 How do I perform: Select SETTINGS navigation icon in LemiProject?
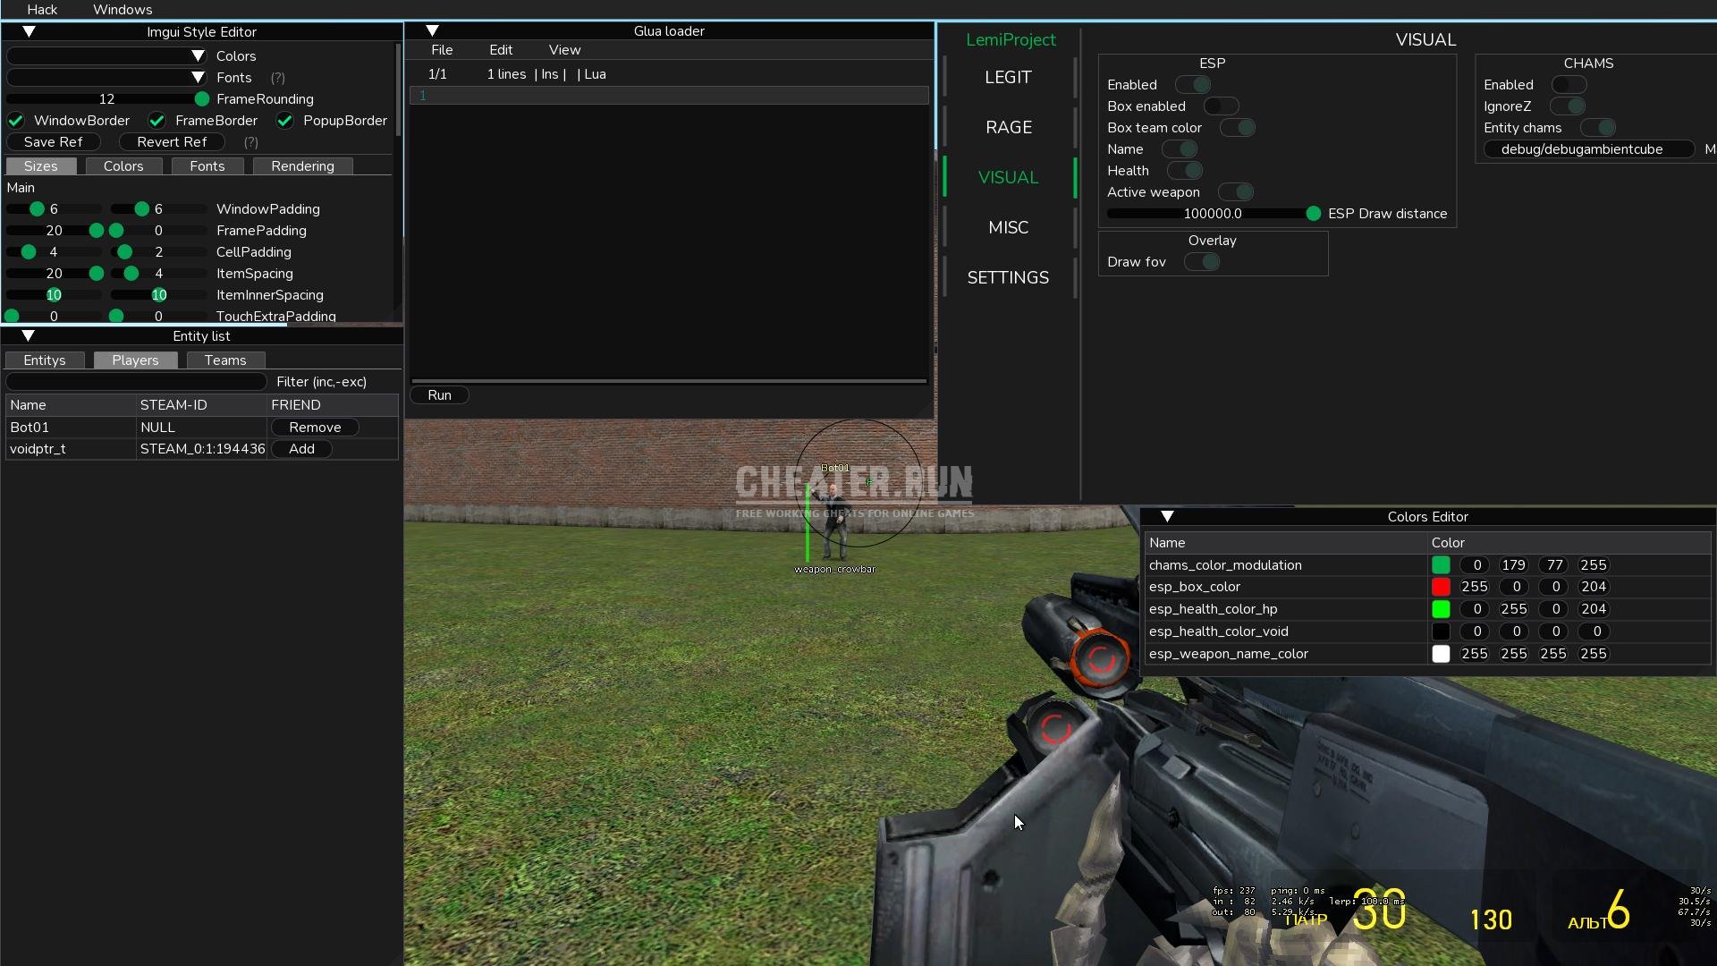(1008, 277)
